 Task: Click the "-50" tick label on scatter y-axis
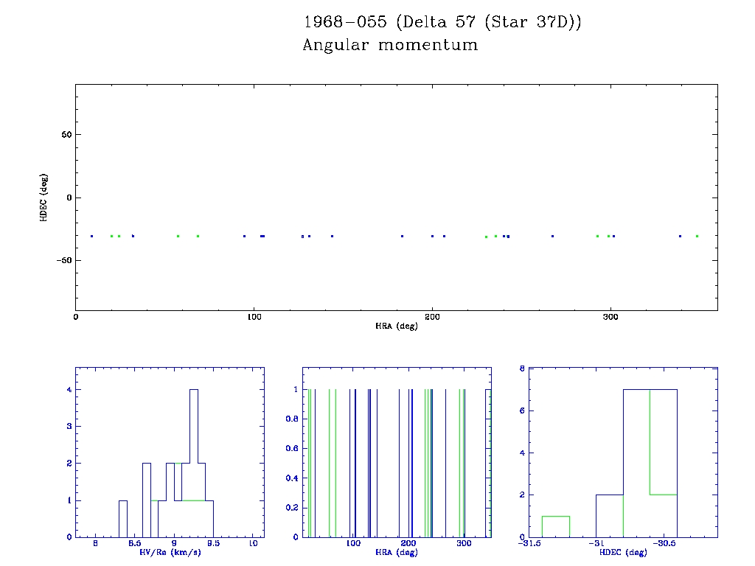coord(63,261)
